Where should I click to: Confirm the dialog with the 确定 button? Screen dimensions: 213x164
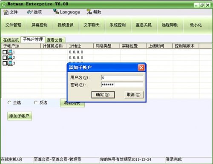click(x=103, y=95)
